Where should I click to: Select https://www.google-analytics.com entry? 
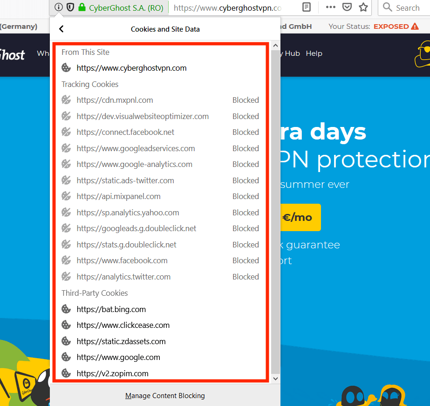coord(134,164)
